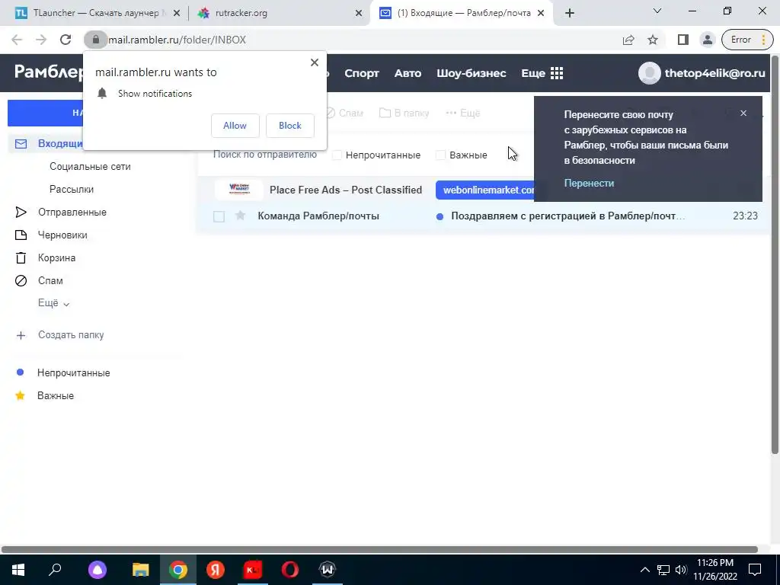This screenshot has width=780, height=585.
Task: Bookmark the page with star icon
Action: (653, 40)
